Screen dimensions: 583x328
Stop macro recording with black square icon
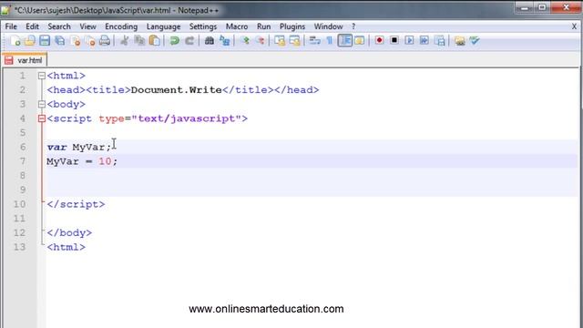pyautogui.click(x=394, y=40)
